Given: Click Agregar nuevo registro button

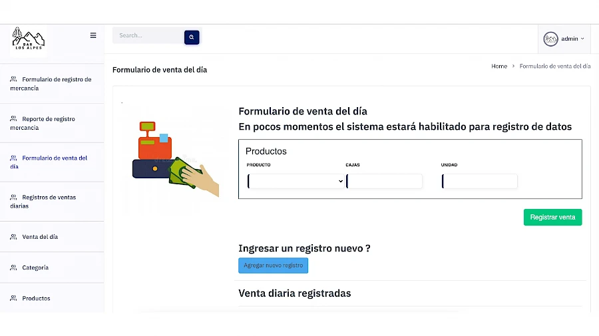Looking at the screenshot, I should point(273,265).
